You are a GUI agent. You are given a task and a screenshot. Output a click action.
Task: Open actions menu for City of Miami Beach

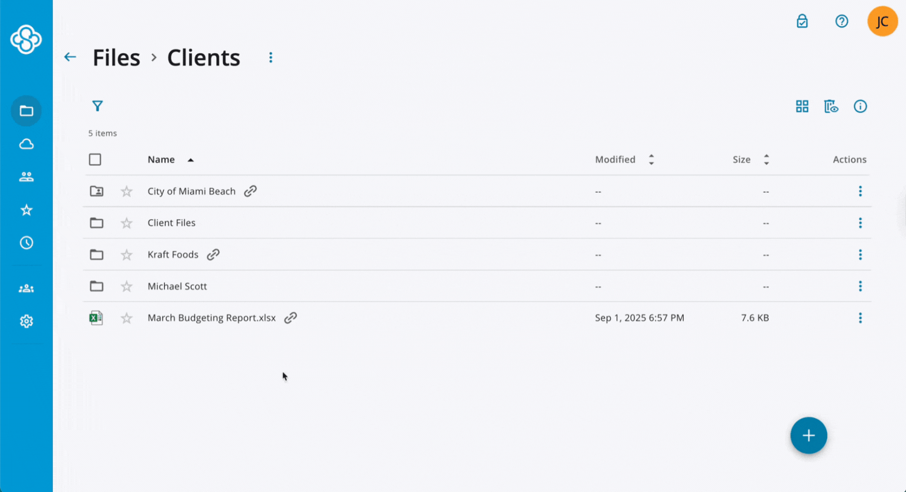860,191
